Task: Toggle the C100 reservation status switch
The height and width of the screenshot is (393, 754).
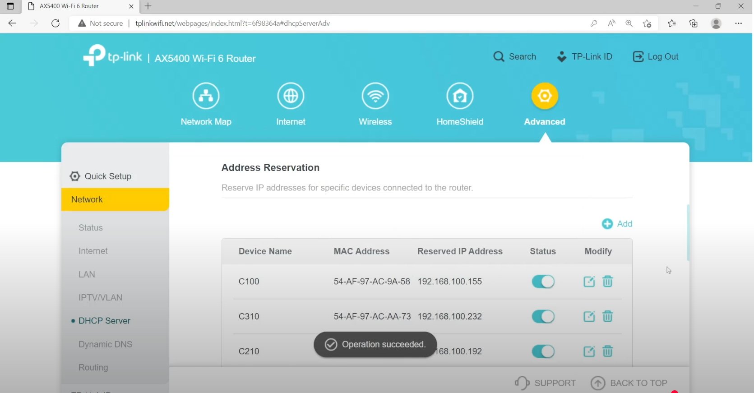Action: click(543, 282)
